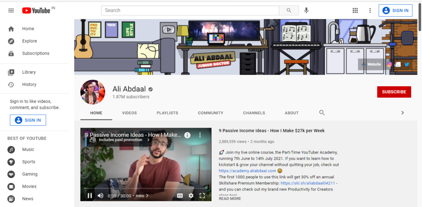422x207 pixels.
Task: Click SIGN IN button in the sidebar
Action: coord(28,120)
